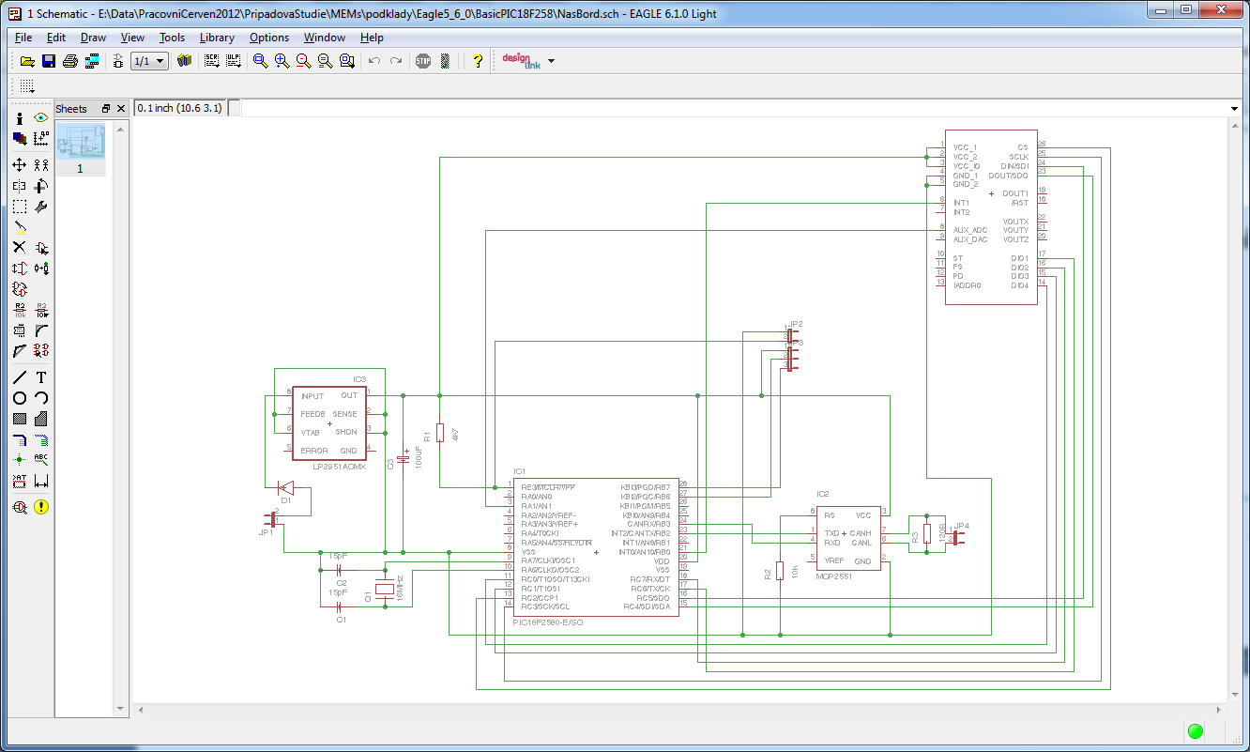The width and height of the screenshot is (1250, 752).
Task: Open Help with the question mark icon
Action: tap(478, 61)
